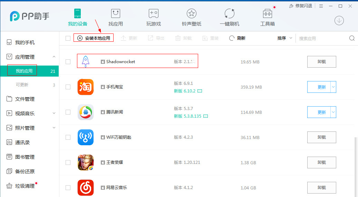Open 工具箱 toolbox icon

(267, 13)
